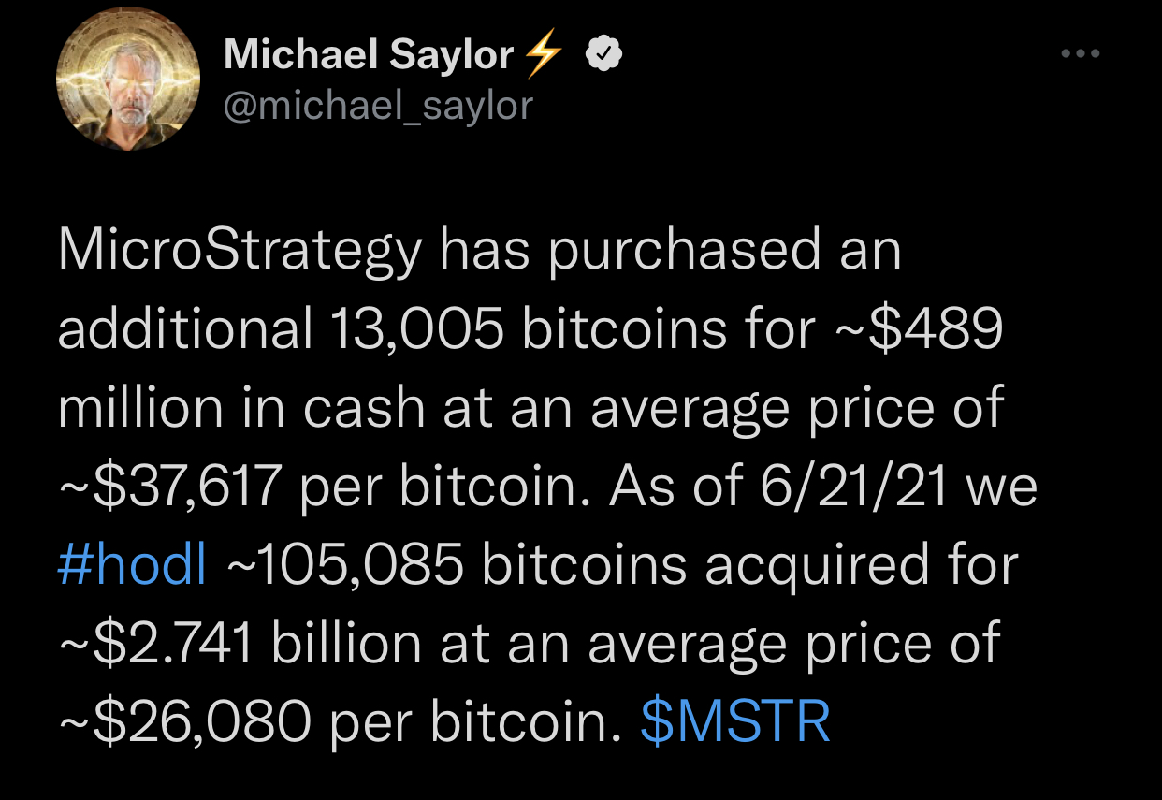Click the ~$26,080 per bitcoin text
Screen dimensions: 1162x800
pyautogui.click(x=341, y=723)
